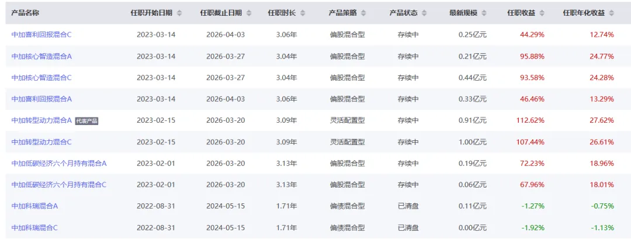The image size is (631, 239).
Task: Open fund 中加喜利回报混合C
Action: coord(41,34)
